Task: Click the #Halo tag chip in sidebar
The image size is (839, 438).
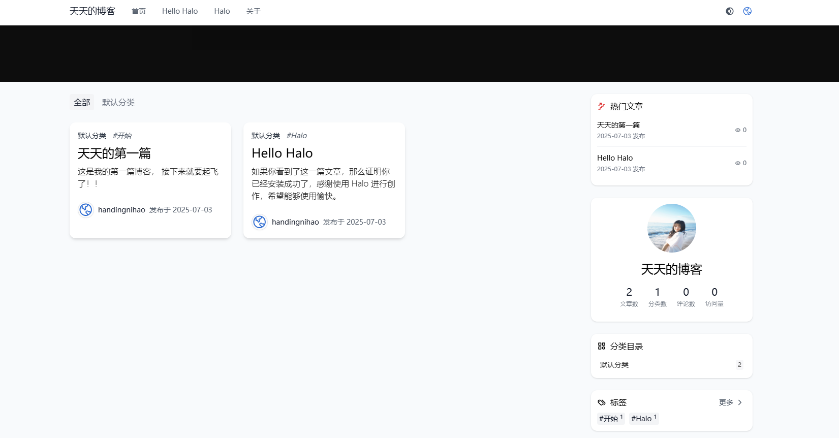Action: pyautogui.click(x=644, y=418)
